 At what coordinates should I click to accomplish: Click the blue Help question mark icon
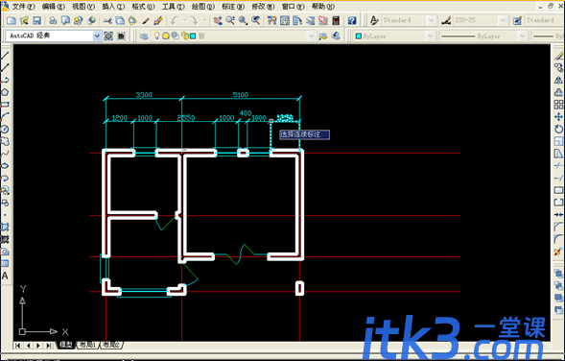pos(352,20)
